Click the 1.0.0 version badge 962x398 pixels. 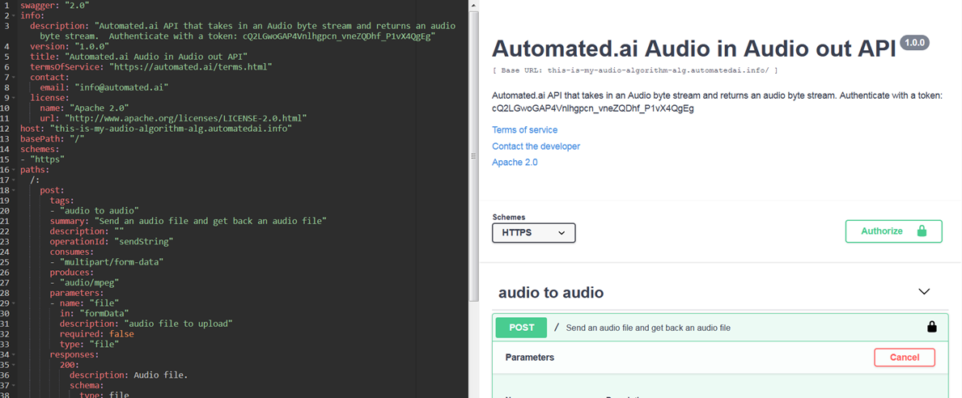point(915,43)
